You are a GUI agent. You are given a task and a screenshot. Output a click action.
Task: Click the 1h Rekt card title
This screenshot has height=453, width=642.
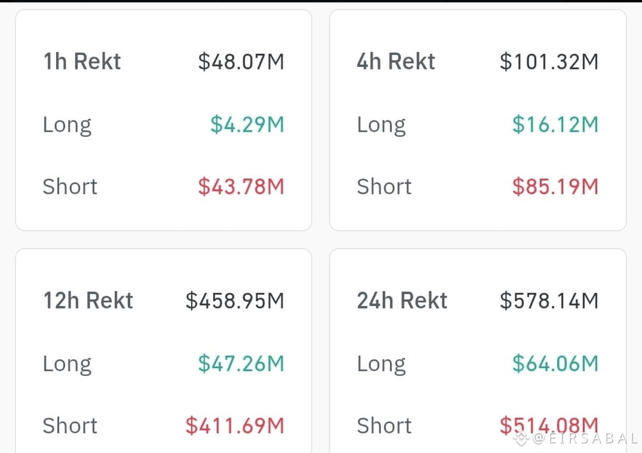point(82,62)
